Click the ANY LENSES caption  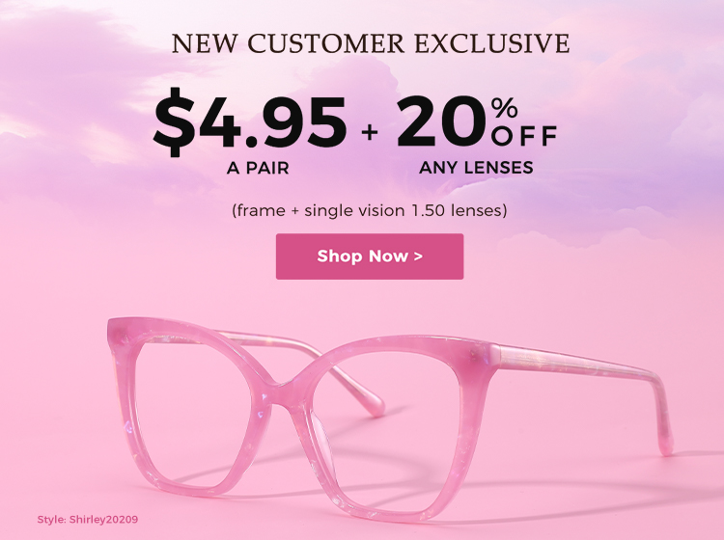(476, 168)
